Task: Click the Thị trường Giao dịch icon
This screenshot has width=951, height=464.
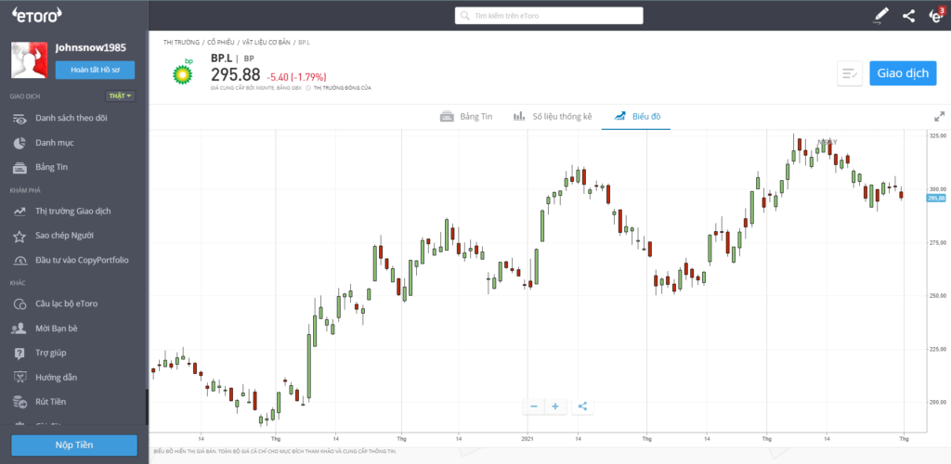Action: pyautogui.click(x=20, y=212)
